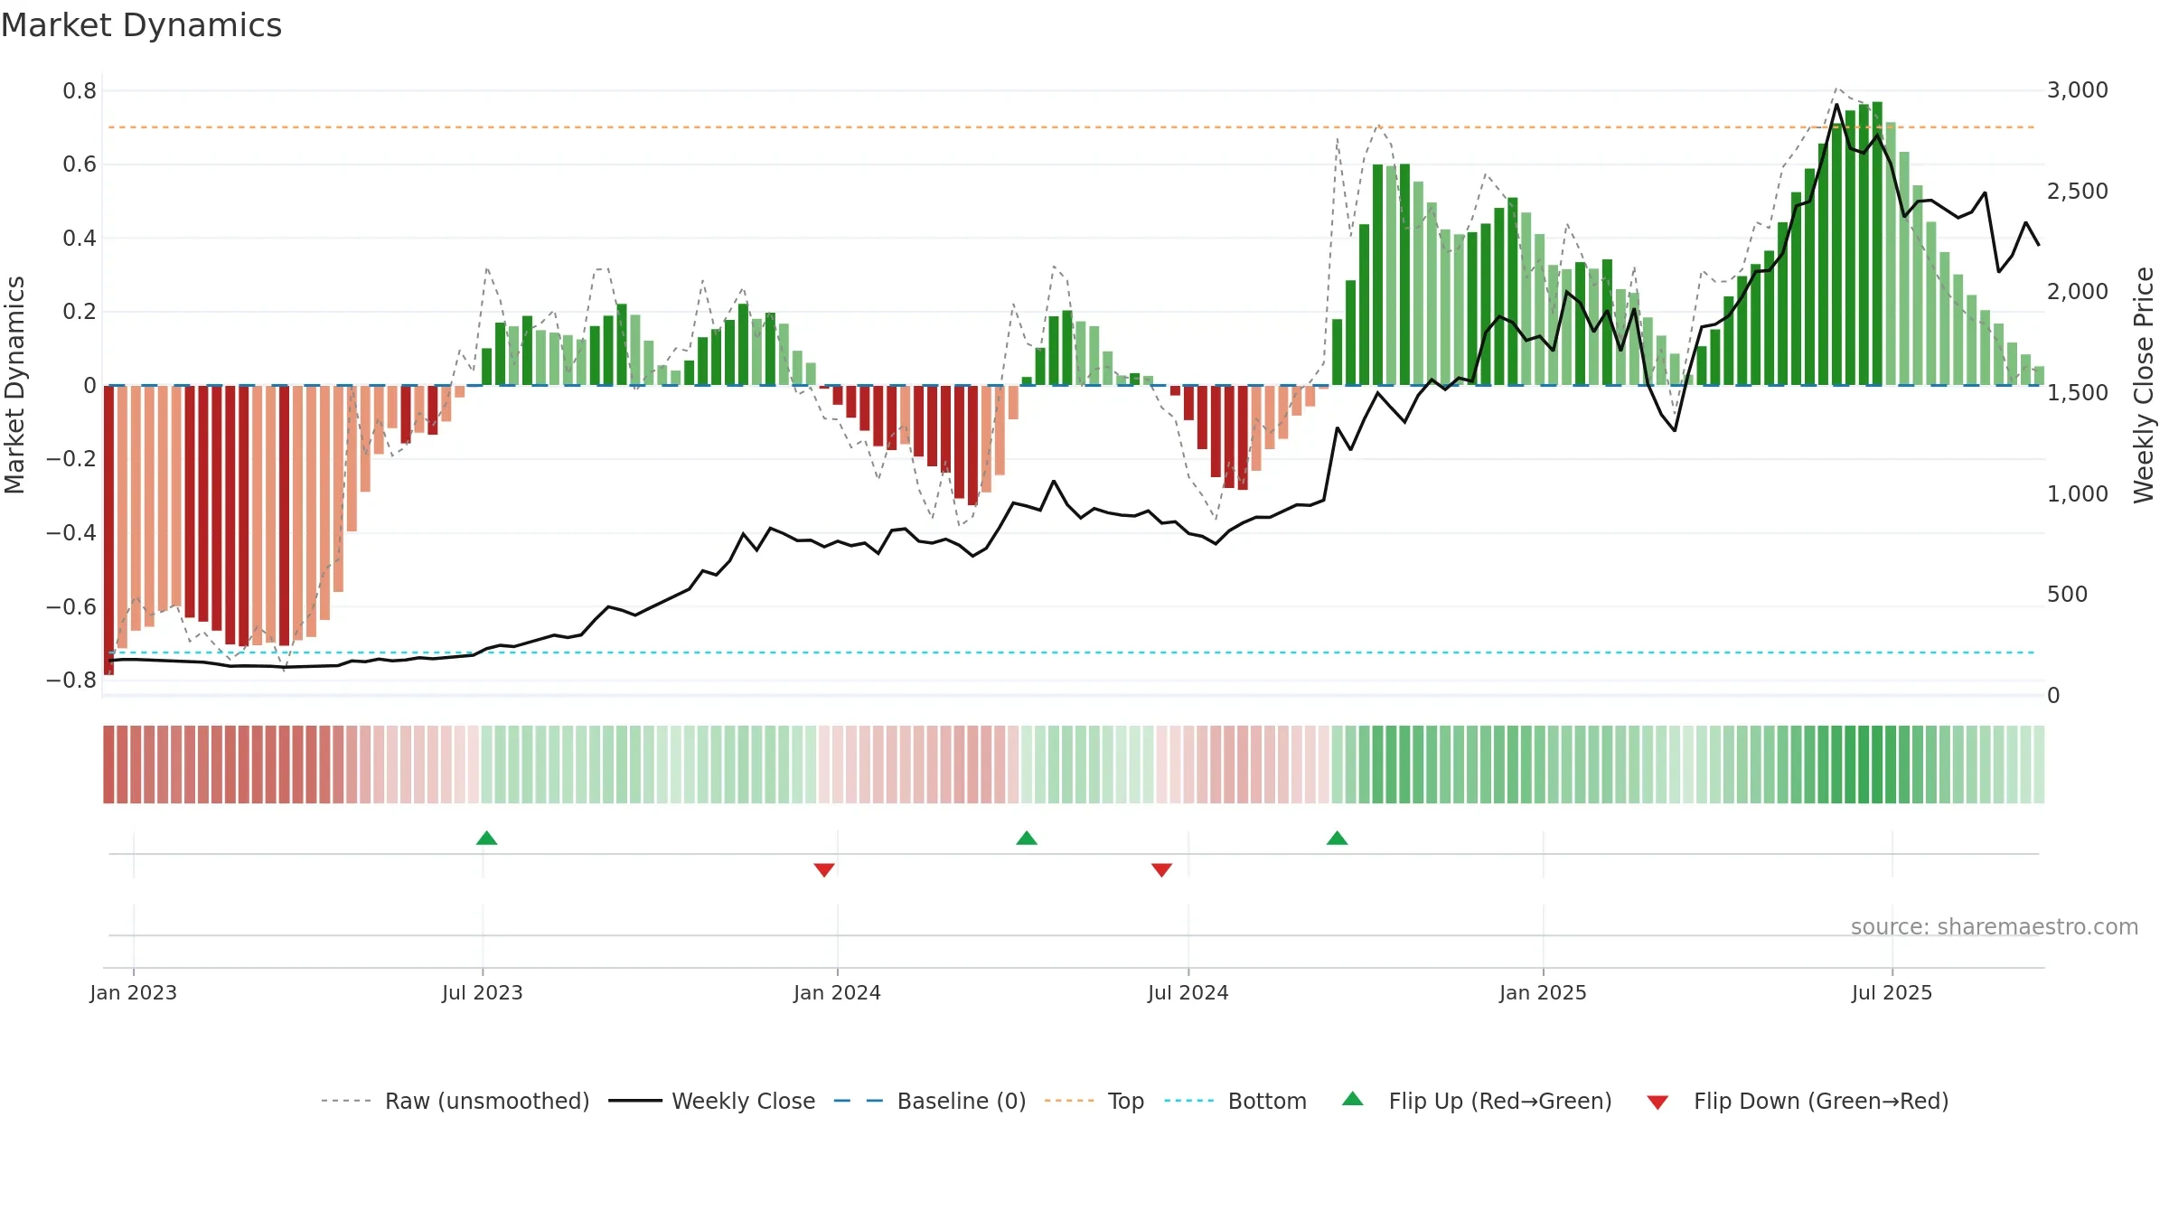Click the 0.4 dynamics axis tick
The width and height of the screenshot is (2169, 1220).
click(80, 239)
